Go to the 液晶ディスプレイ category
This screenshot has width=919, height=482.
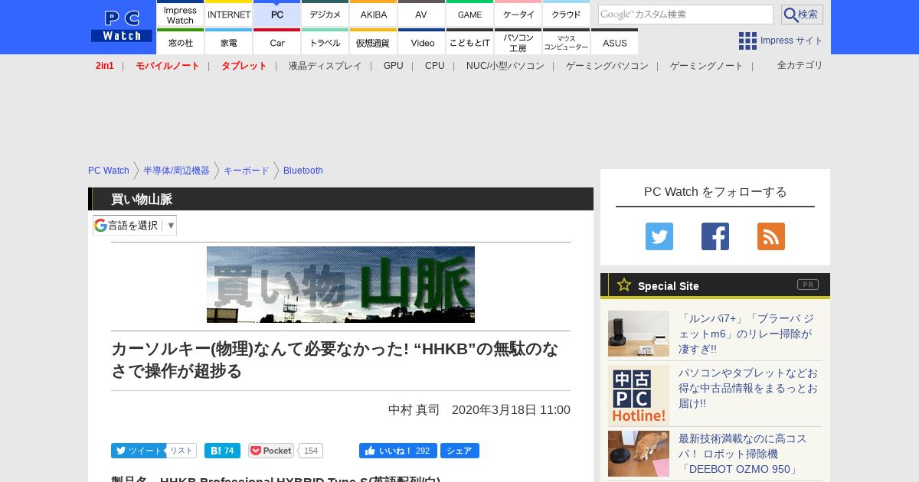(325, 66)
